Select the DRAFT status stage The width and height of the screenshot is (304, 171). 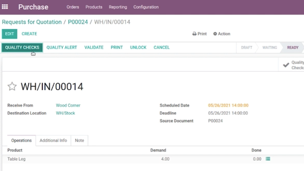click(x=246, y=48)
